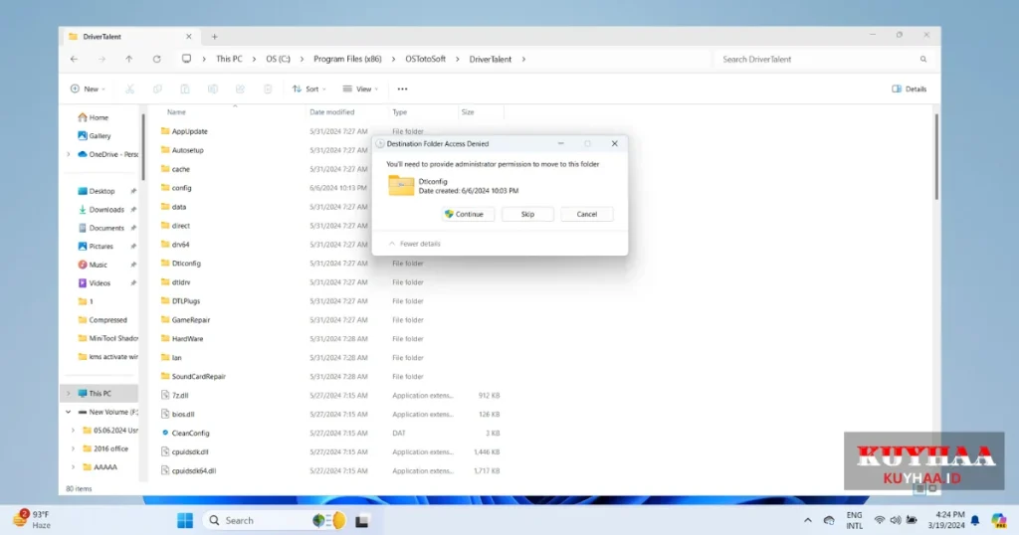Collapse the New Volume (F:) node

point(69,412)
